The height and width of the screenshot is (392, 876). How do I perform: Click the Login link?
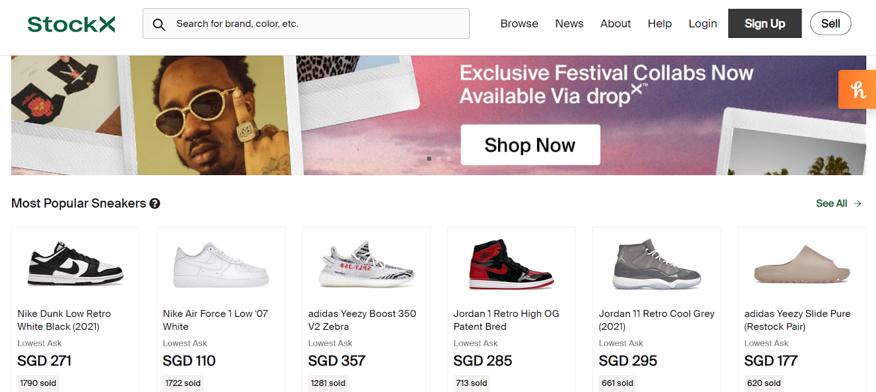(702, 24)
